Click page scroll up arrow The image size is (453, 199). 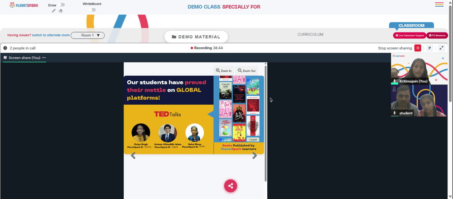[x=450, y=2]
